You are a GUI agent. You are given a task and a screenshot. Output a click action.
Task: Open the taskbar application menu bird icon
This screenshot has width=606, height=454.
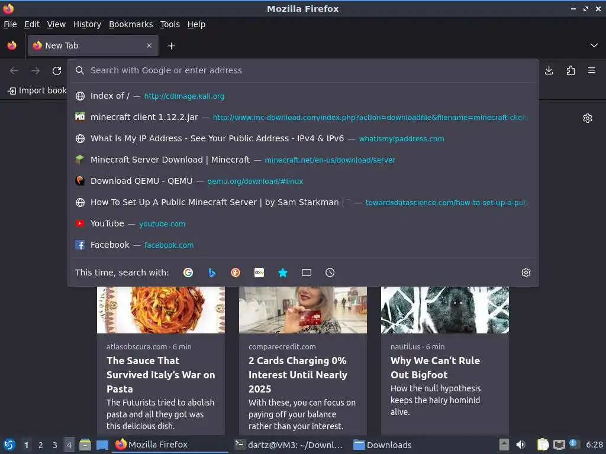pos(9,445)
